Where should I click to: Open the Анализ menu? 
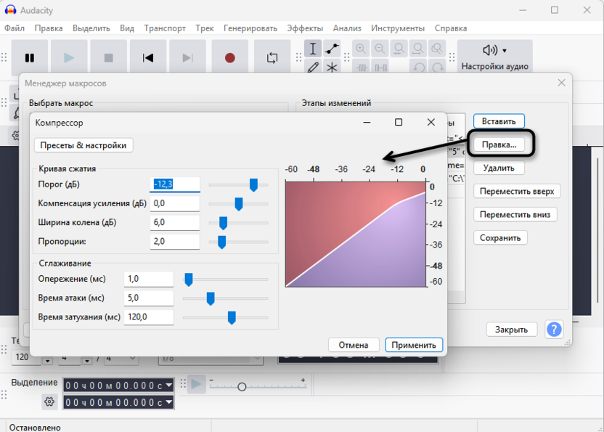pos(347,28)
